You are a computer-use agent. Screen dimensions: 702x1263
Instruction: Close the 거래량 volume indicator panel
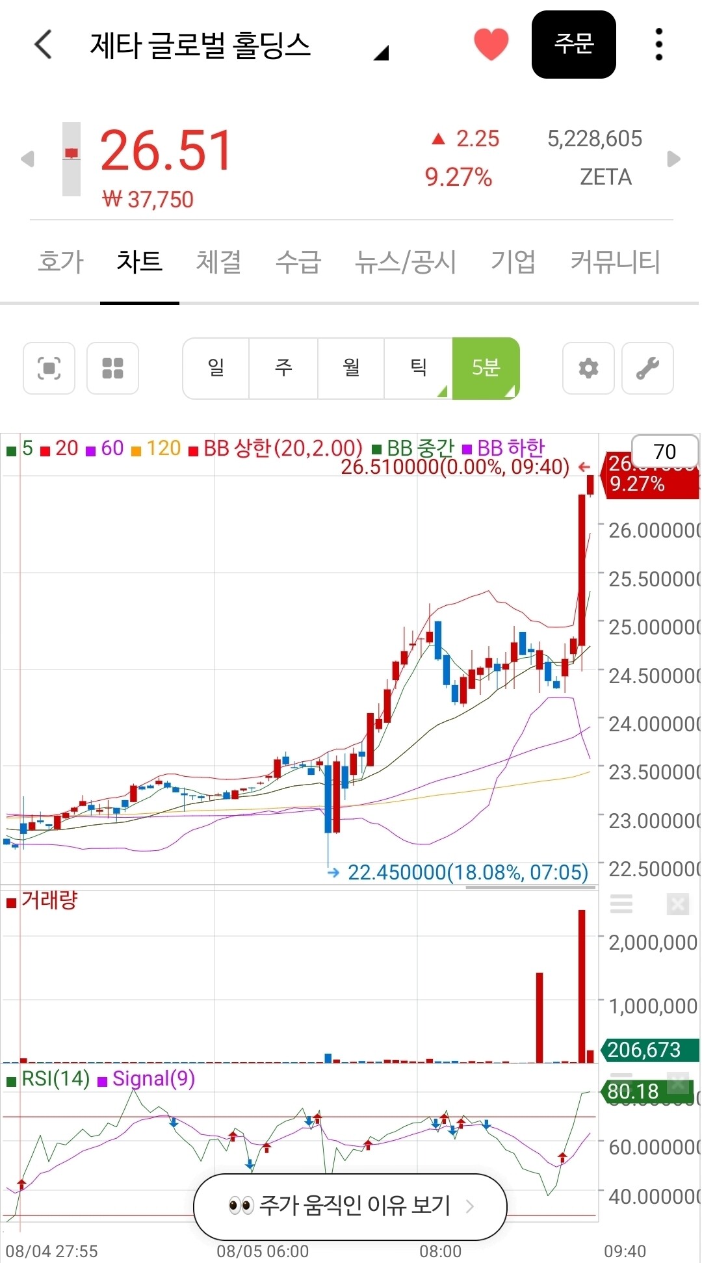677,904
